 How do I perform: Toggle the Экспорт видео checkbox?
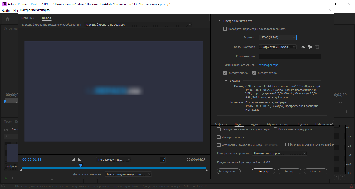(x=225, y=73)
